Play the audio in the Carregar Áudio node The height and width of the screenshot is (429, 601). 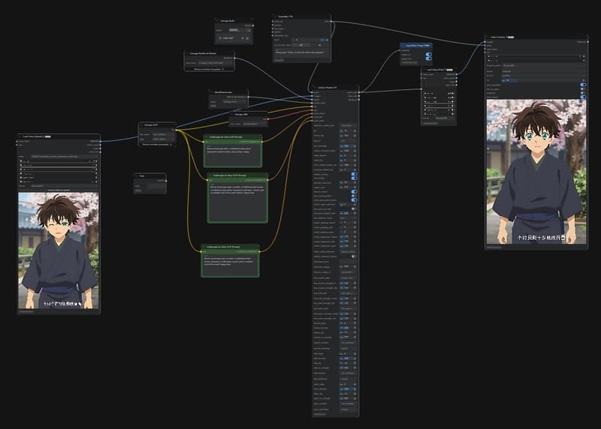pos(220,38)
